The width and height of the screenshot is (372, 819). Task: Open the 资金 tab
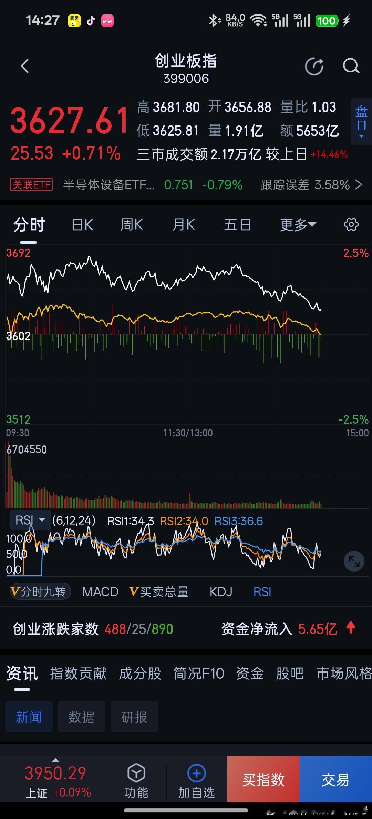pyautogui.click(x=250, y=673)
